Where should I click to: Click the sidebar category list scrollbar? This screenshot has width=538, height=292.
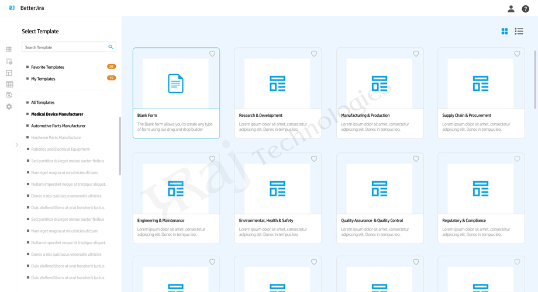tap(120, 145)
